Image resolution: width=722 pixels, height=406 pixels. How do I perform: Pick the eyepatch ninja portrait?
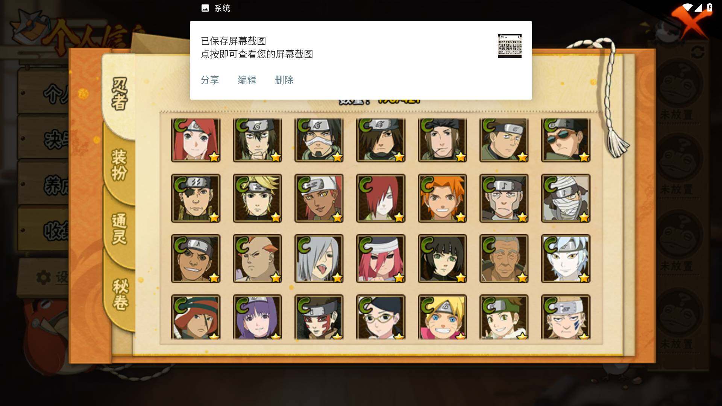[196, 198]
